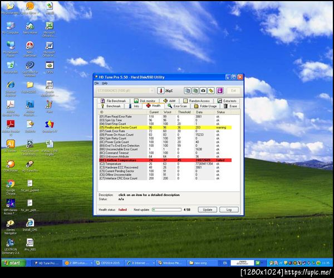The image size is (334, 278).
Task: Click the camera screenshot icon in HD Tune toolbar
Action: (x=203, y=90)
